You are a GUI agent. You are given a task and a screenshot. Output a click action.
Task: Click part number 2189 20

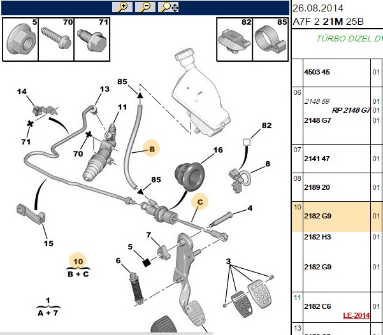[x=317, y=187]
